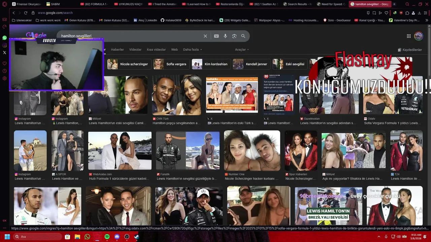
Task: Open the on-screen keyboard input tool
Action: pos(216,36)
